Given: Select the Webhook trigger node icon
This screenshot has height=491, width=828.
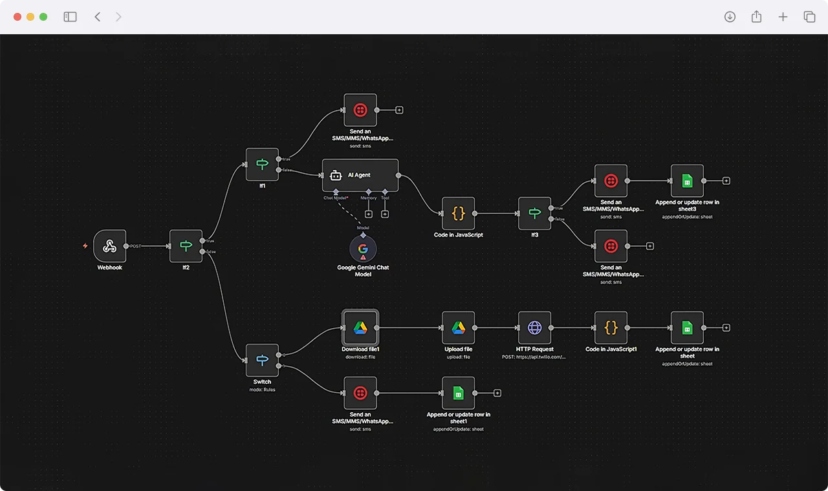Looking at the screenshot, I should tap(109, 246).
